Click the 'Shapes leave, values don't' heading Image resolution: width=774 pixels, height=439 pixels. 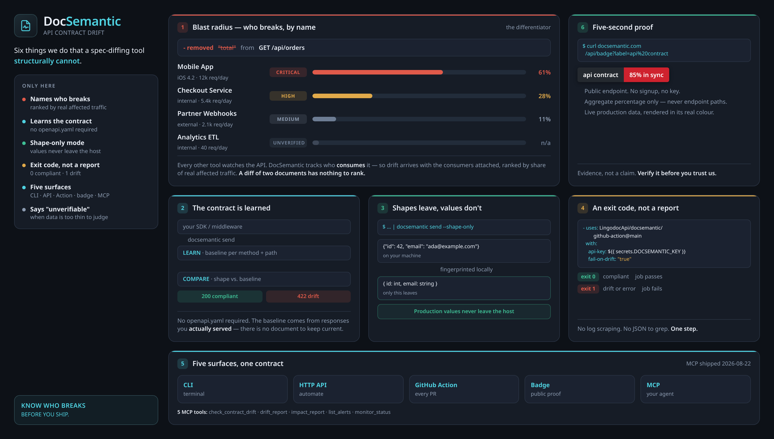(x=437, y=208)
